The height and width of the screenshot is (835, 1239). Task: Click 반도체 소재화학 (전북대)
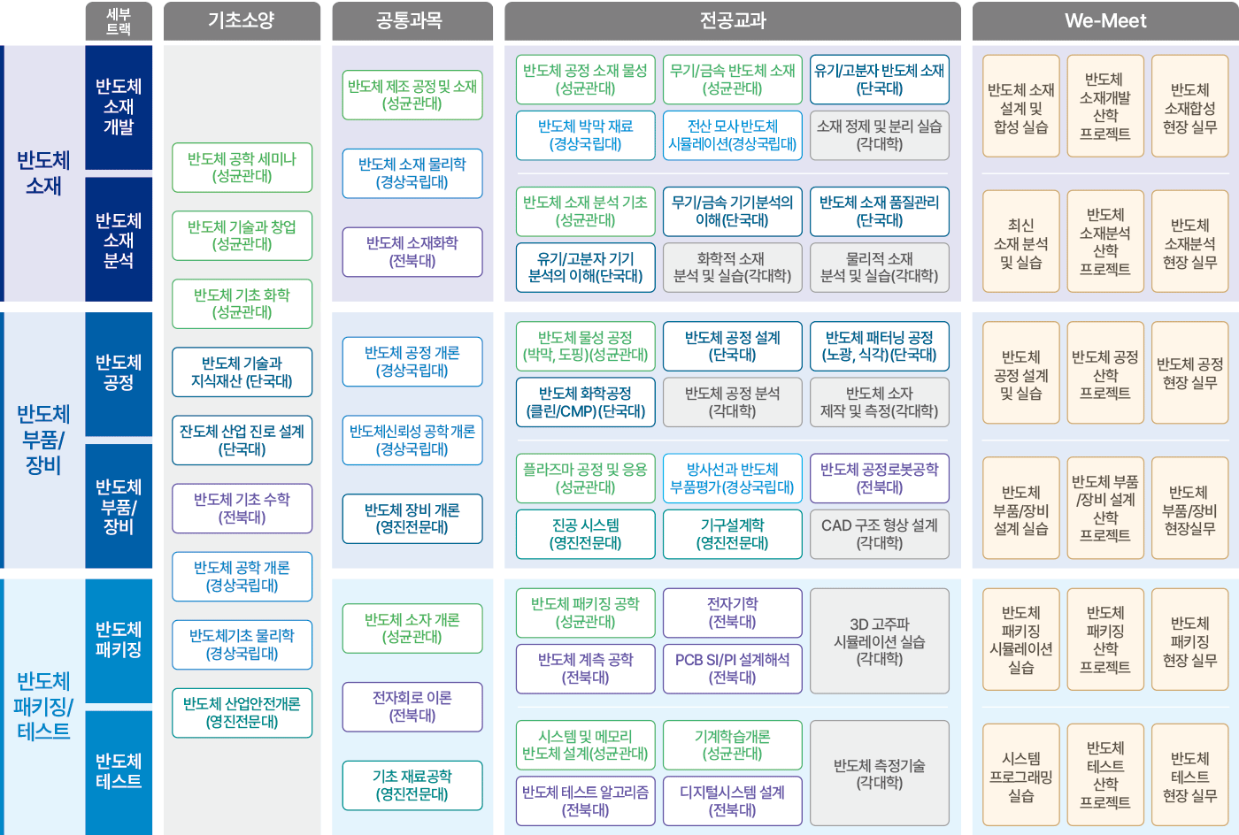412,252
